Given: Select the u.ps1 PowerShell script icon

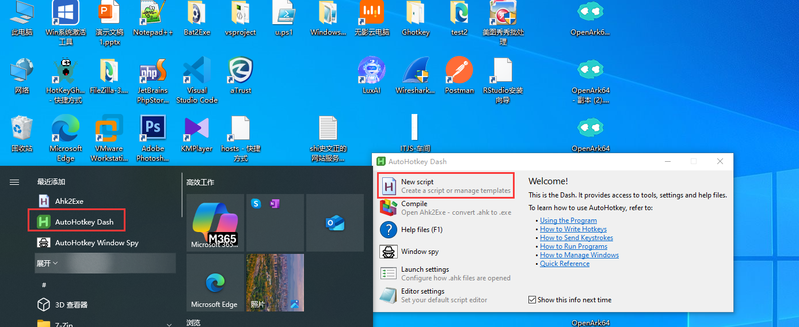Looking at the screenshot, I should tap(284, 19).
